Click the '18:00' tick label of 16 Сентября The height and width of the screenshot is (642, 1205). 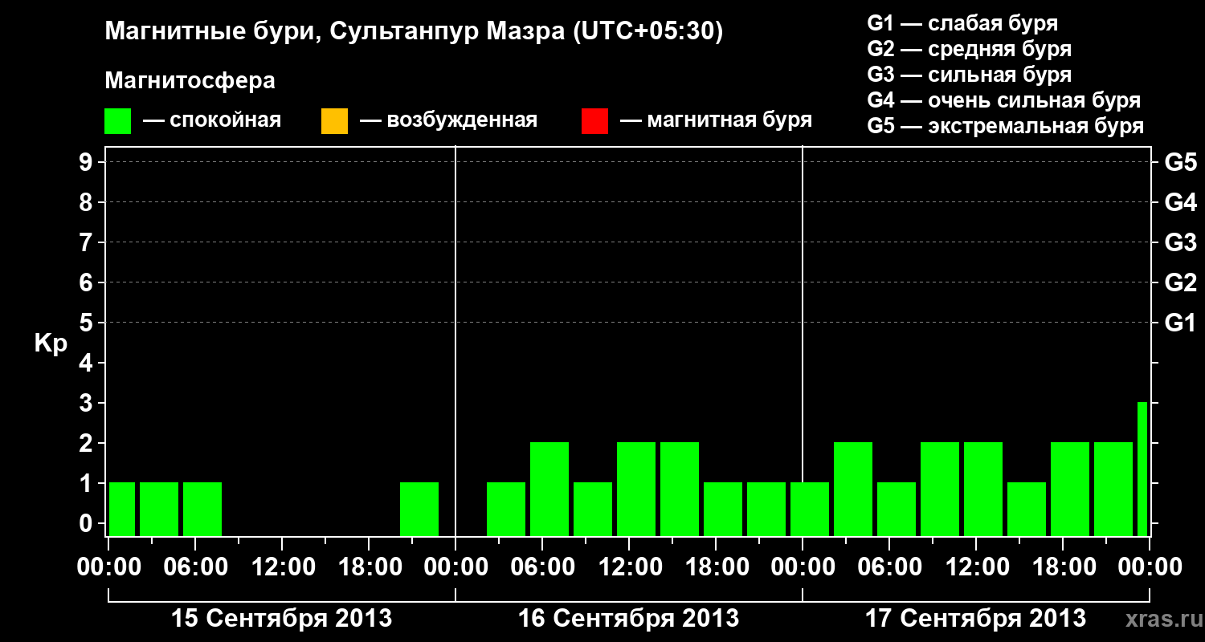pos(716,567)
